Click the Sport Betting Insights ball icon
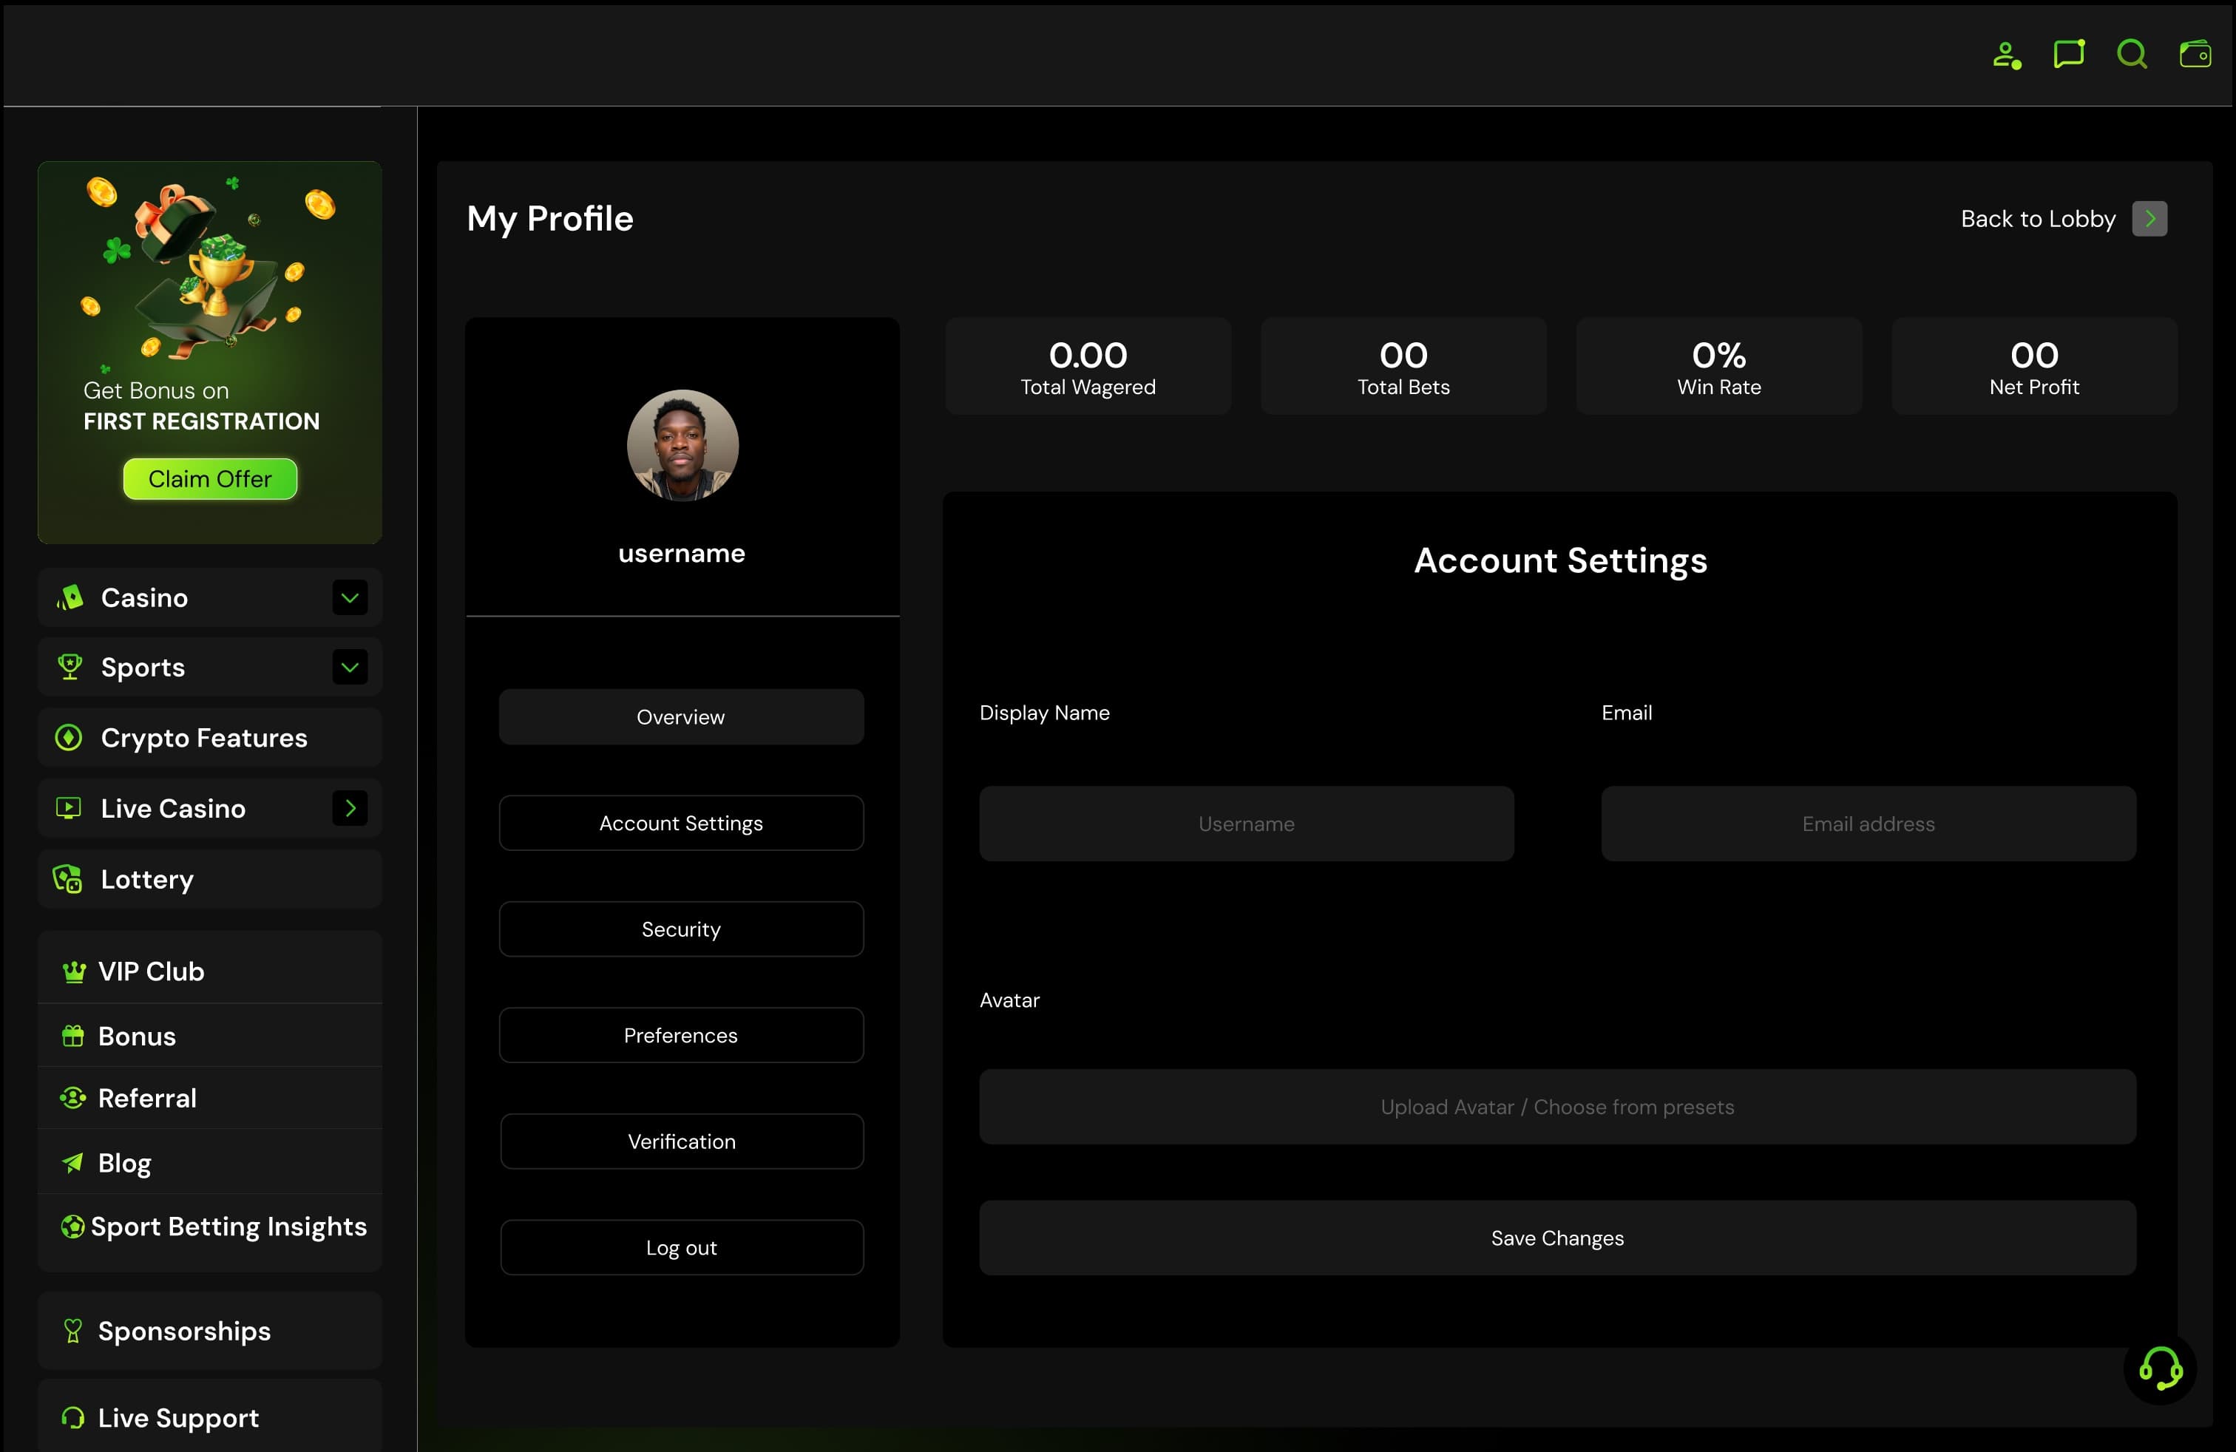The height and width of the screenshot is (1452, 2236). click(72, 1226)
